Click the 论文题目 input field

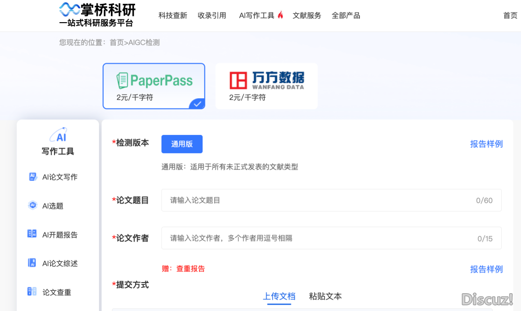pyautogui.click(x=331, y=201)
